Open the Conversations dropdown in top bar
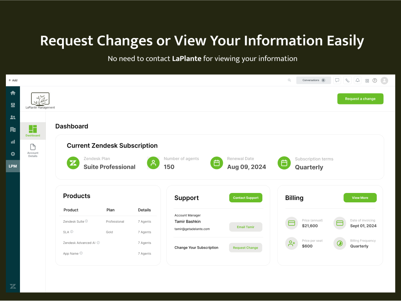The height and width of the screenshot is (301, 401). (313, 80)
